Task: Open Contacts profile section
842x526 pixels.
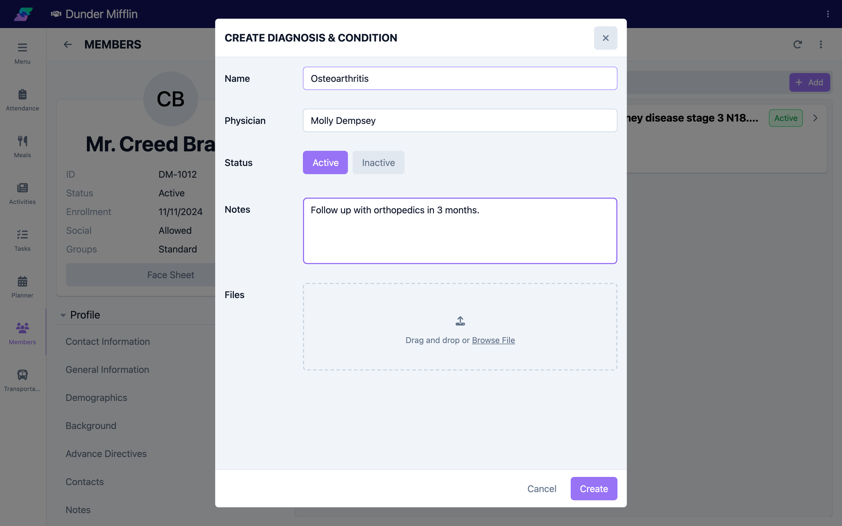Action: [84, 482]
